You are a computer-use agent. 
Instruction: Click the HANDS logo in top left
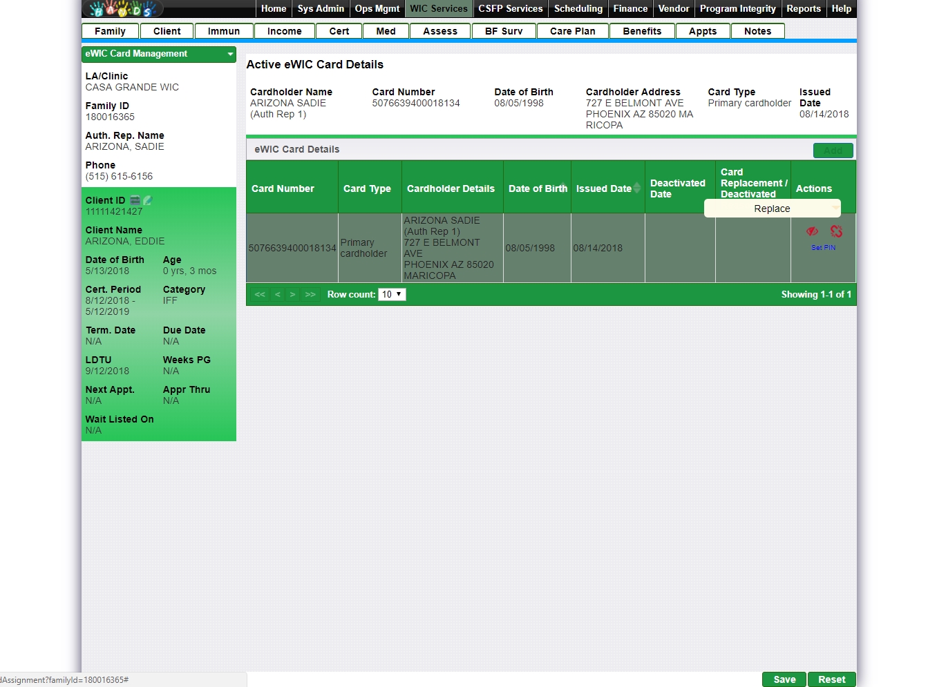click(123, 9)
